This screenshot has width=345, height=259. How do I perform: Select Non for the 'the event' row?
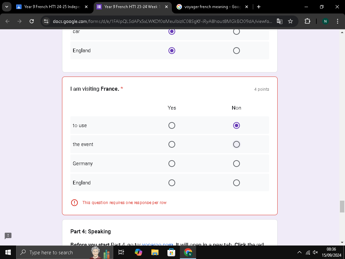236,144
